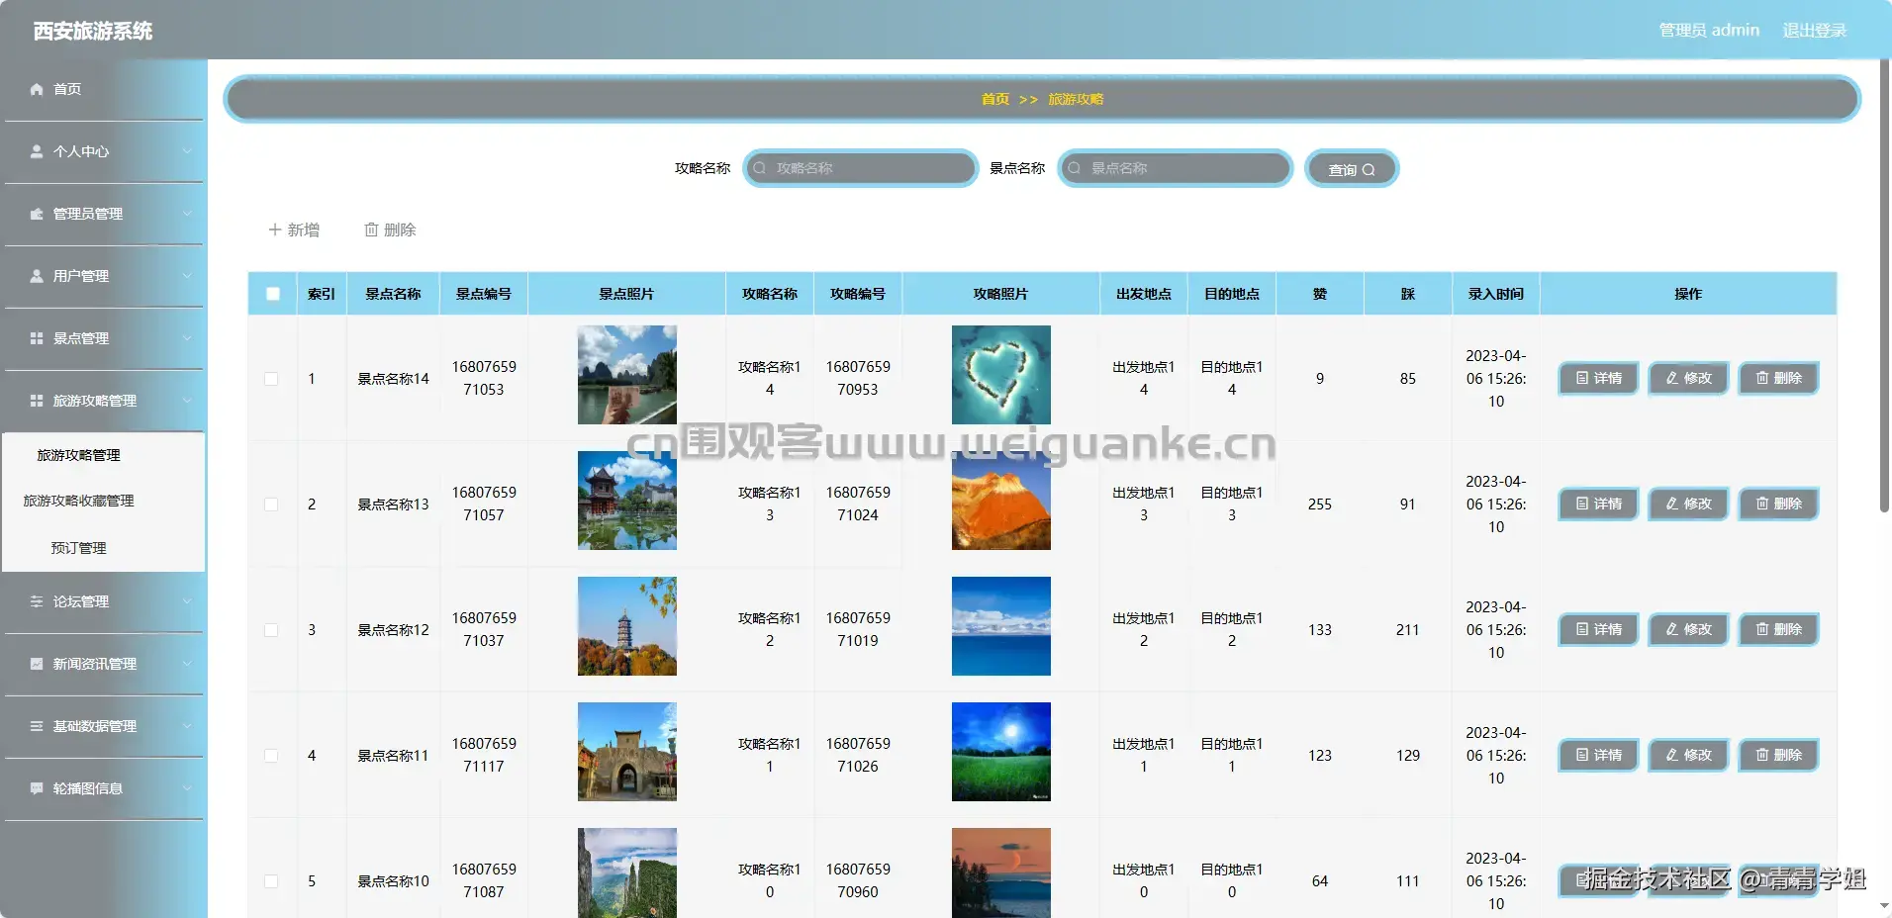Image resolution: width=1892 pixels, height=918 pixels.
Task: Open the 首页 sidebar menu item
Action: [104, 89]
